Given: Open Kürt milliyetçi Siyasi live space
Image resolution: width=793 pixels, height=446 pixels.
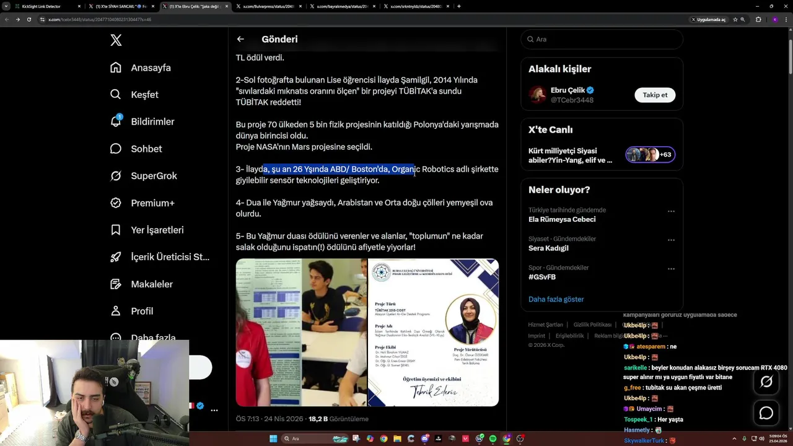Looking at the screenshot, I should [571, 155].
